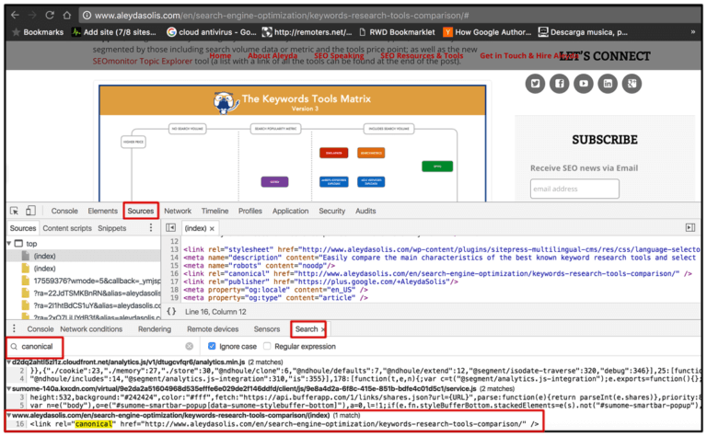Open the Profiles tab
707x437 pixels.
250,211
